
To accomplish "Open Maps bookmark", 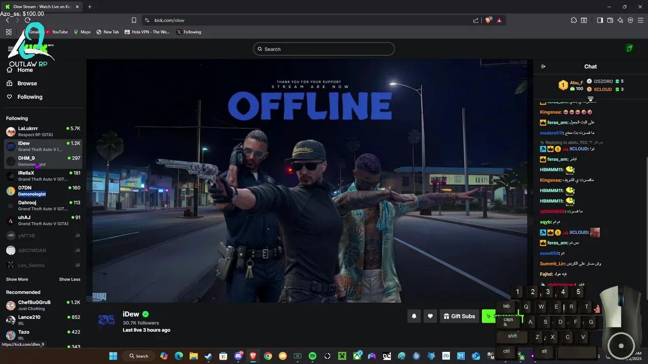I will [x=82, y=32].
